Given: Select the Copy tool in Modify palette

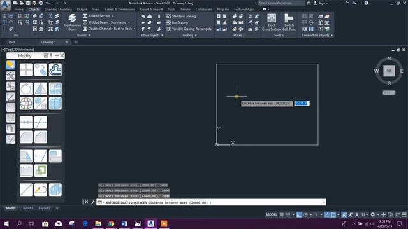Looking at the screenshot, I should coord(41,69).
